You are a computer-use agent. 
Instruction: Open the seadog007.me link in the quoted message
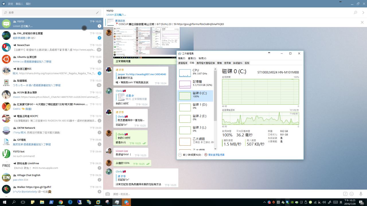[142, 74]
